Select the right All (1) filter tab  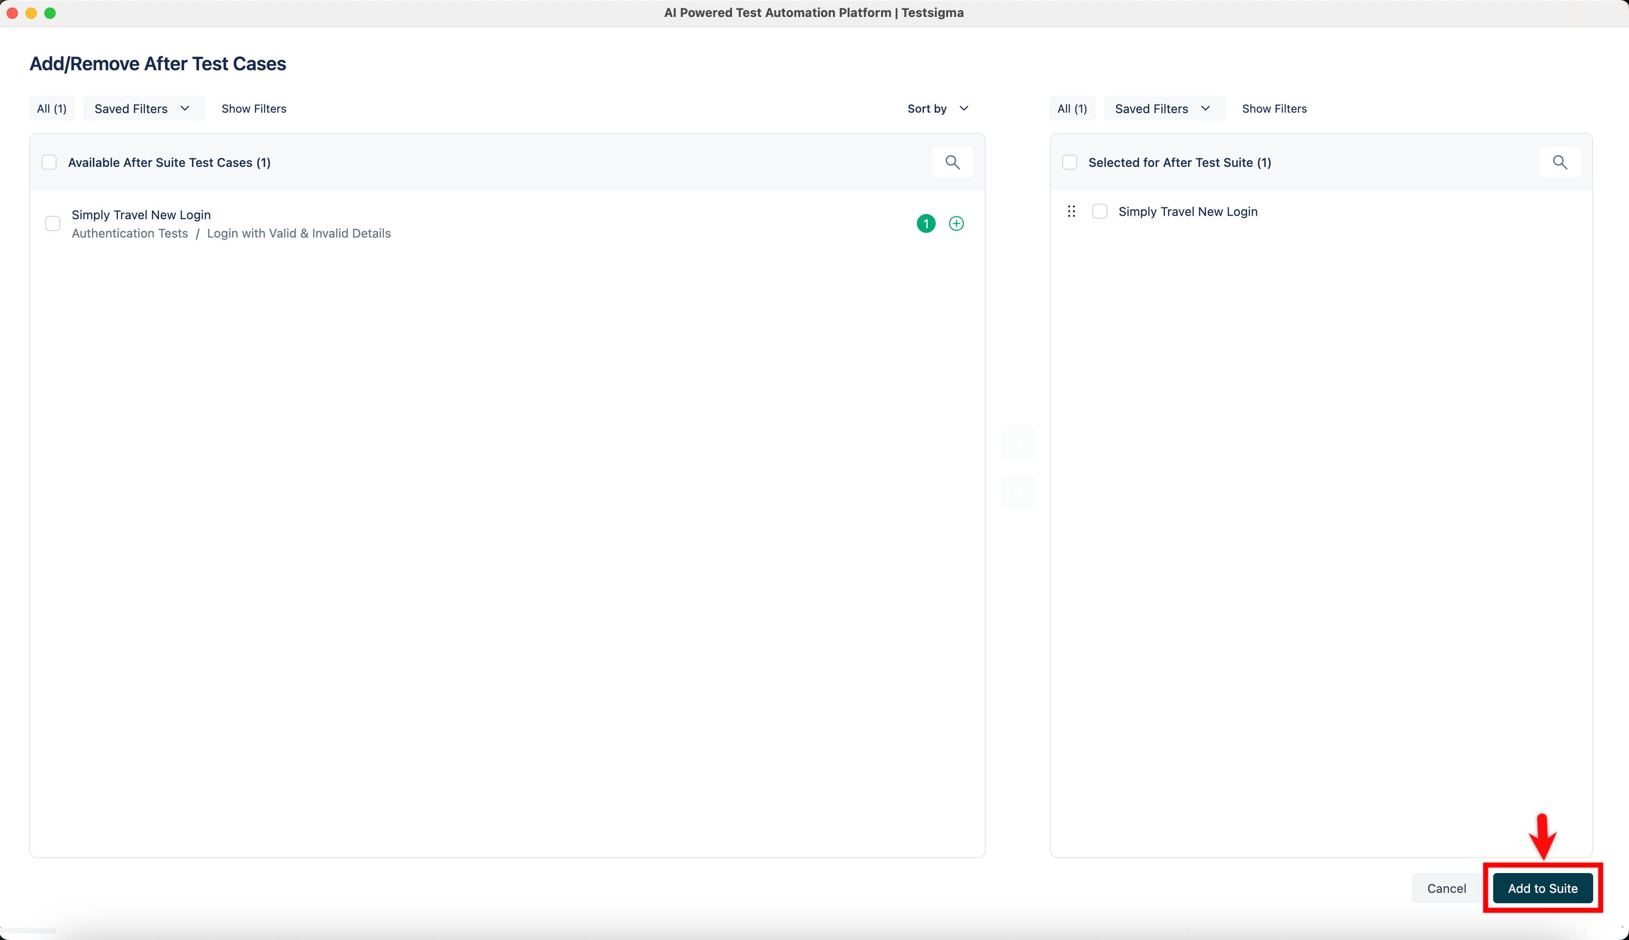(1072, 108)
